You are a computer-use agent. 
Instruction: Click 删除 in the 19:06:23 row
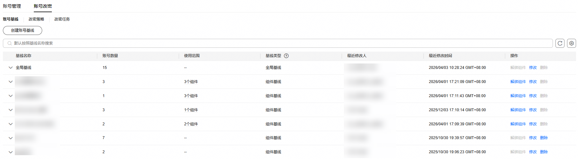pyautogui.click(x=544, y=152)
